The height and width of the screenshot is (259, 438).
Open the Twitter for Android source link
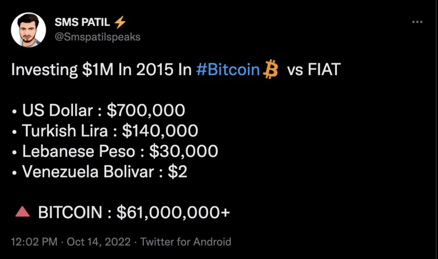pyautogui.click(x=186, y=241)
